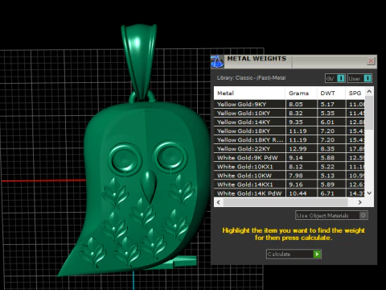
Task: Select the Yellow Gold:9KY row
Action: (289, 104)
